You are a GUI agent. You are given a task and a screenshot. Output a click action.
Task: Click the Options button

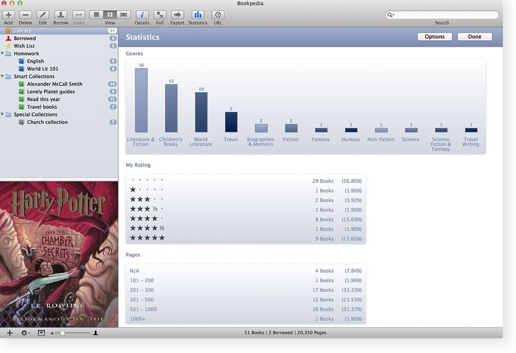coord(435,37)
